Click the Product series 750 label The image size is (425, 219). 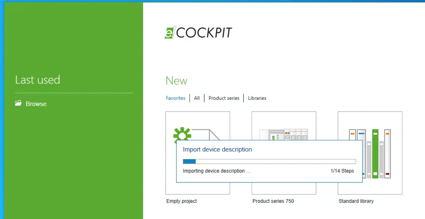(x=273, y=201)
